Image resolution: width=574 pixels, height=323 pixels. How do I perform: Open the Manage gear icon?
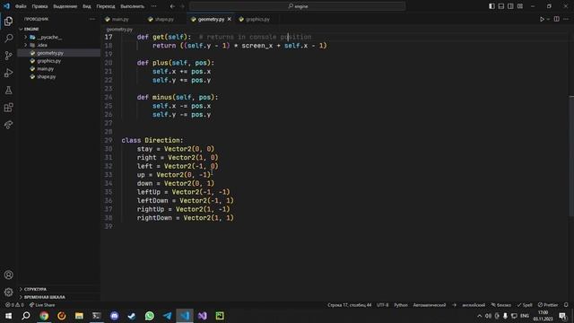[8, 292]
